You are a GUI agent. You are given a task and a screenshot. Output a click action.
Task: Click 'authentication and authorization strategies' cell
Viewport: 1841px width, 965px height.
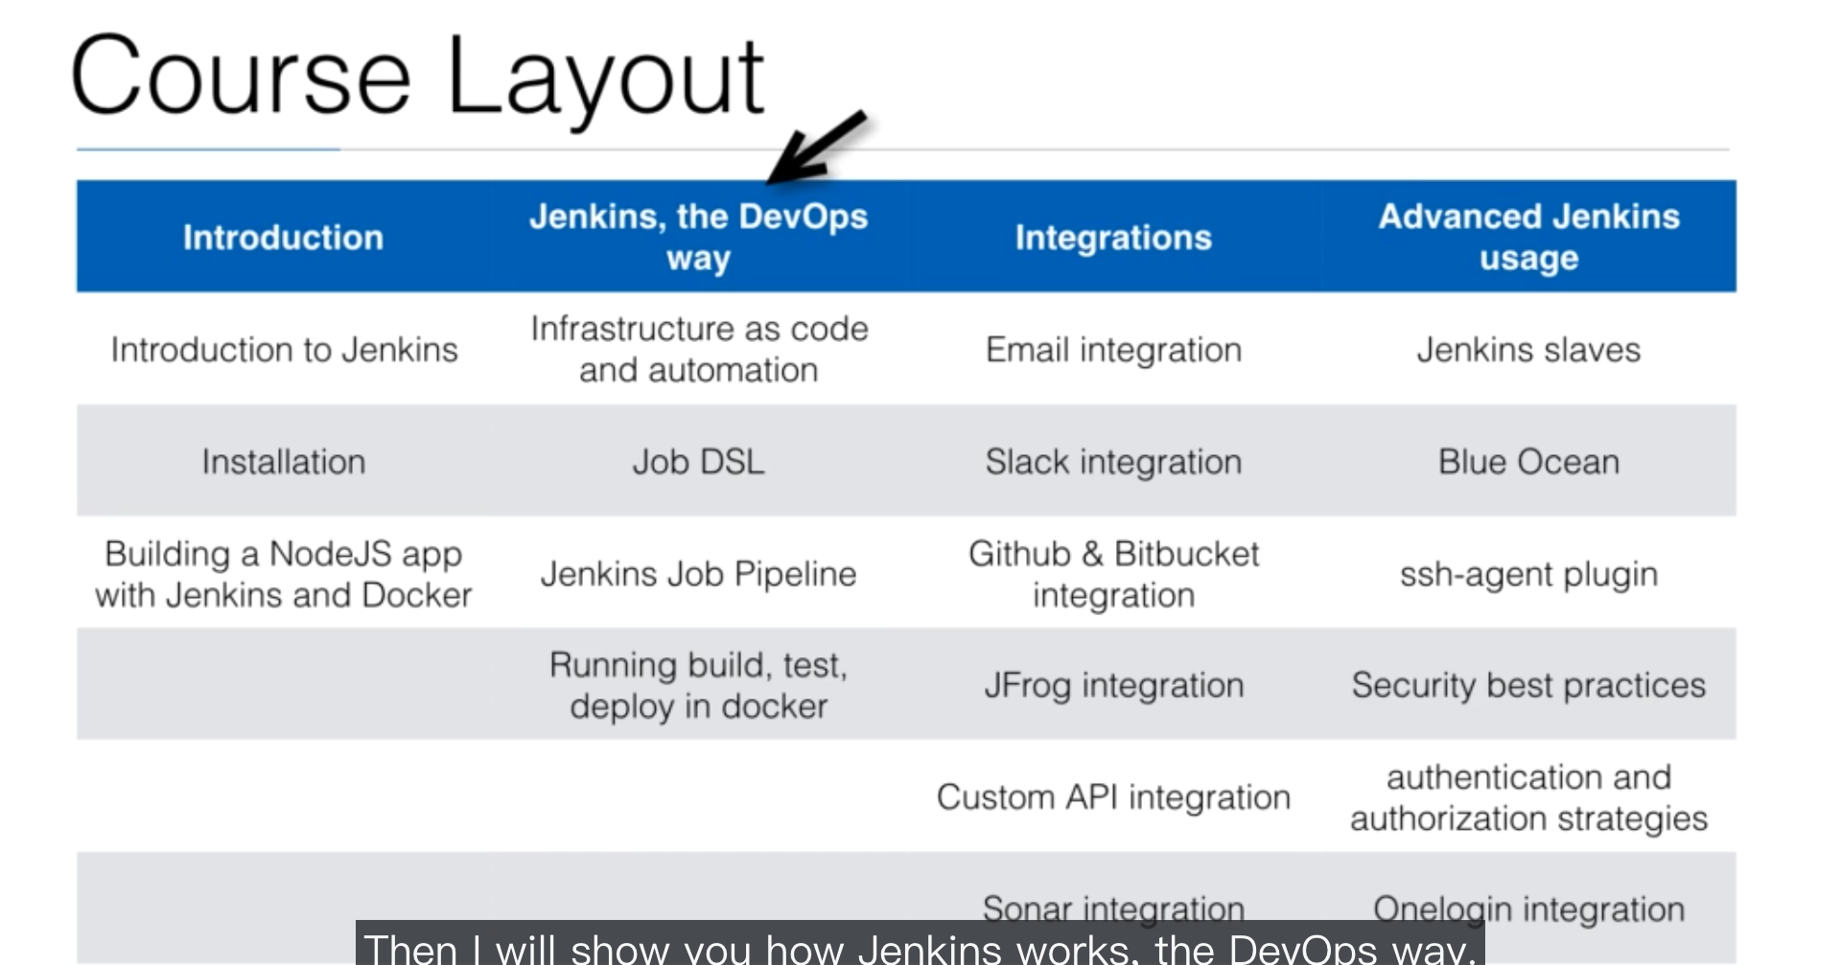pyautogui.click(x=1529, y=797)
